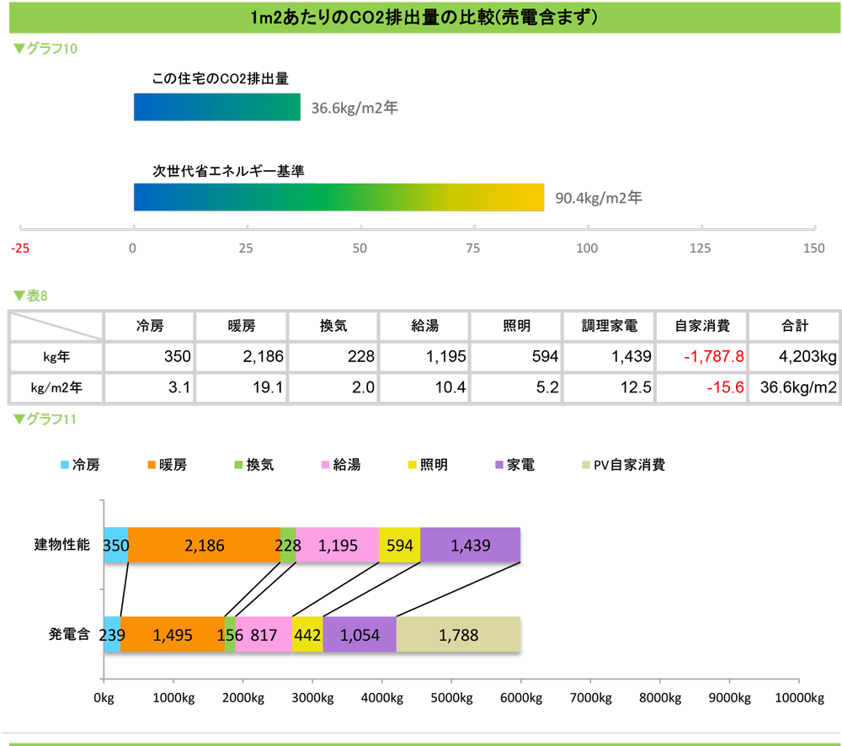Click the beige PV自家消費 legend swatch
The width and height of the screenshot is (842, 746).
tap(586, 465)
